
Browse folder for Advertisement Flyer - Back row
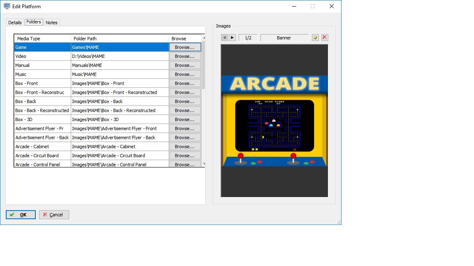[x=185, y=138]
